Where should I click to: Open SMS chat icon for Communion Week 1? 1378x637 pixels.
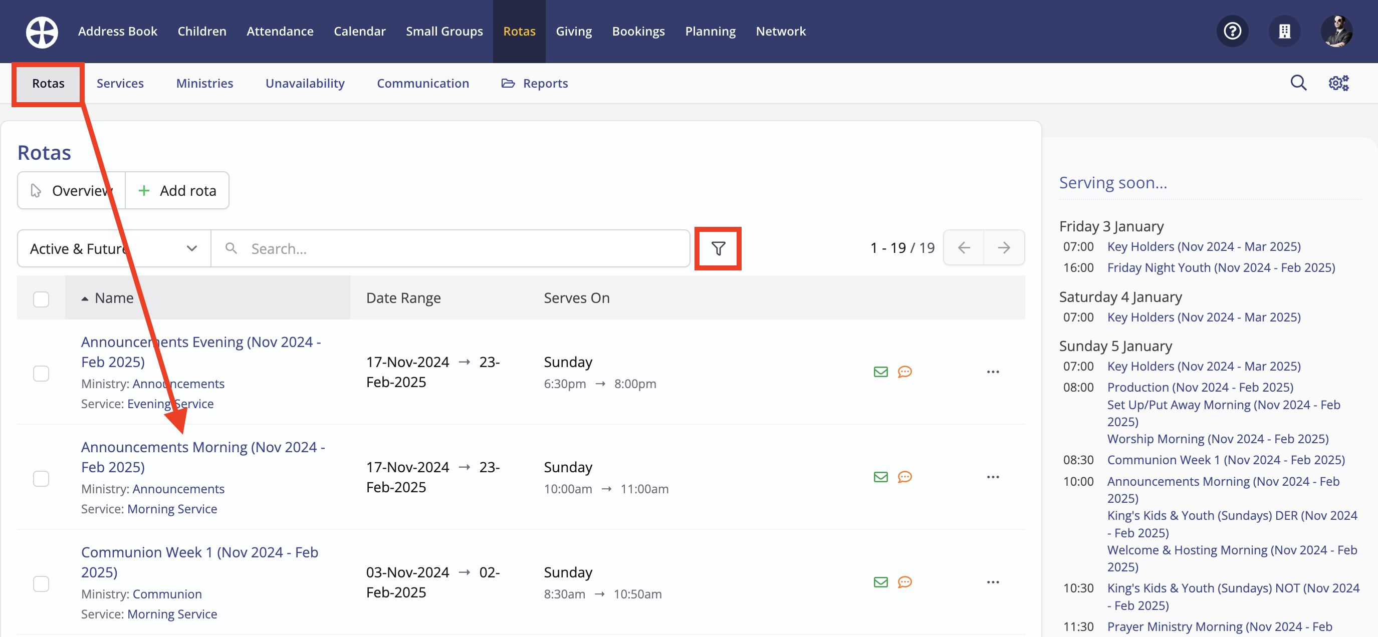point(904,582)
